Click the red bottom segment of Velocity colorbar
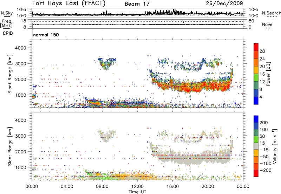The image size is (281, 194). click(256, 173)
